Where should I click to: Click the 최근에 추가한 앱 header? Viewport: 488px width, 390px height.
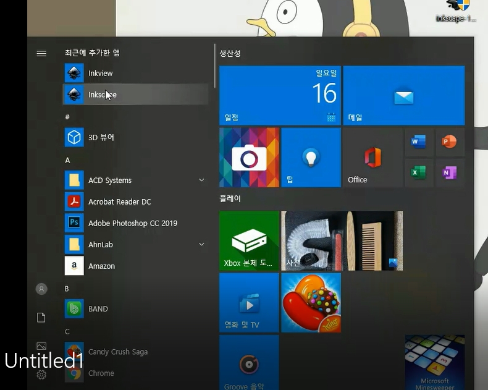(92, 53)
